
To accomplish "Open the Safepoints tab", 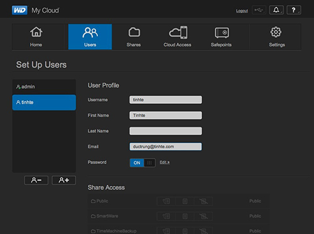I will click(x=221, y=36).
